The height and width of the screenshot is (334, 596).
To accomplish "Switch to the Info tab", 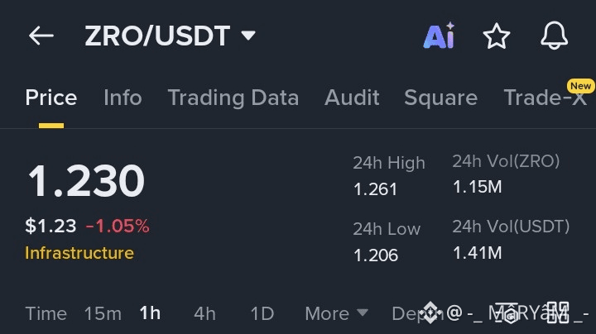I will 123,98.
